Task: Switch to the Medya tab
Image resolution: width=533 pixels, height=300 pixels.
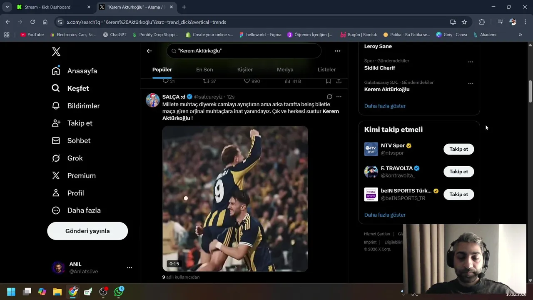Action: 285,70
